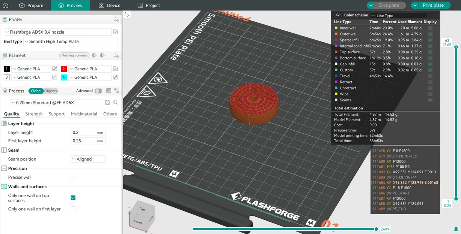Click the Filament spool section icon
Screen dimensions: 461x234
[5, 55]
